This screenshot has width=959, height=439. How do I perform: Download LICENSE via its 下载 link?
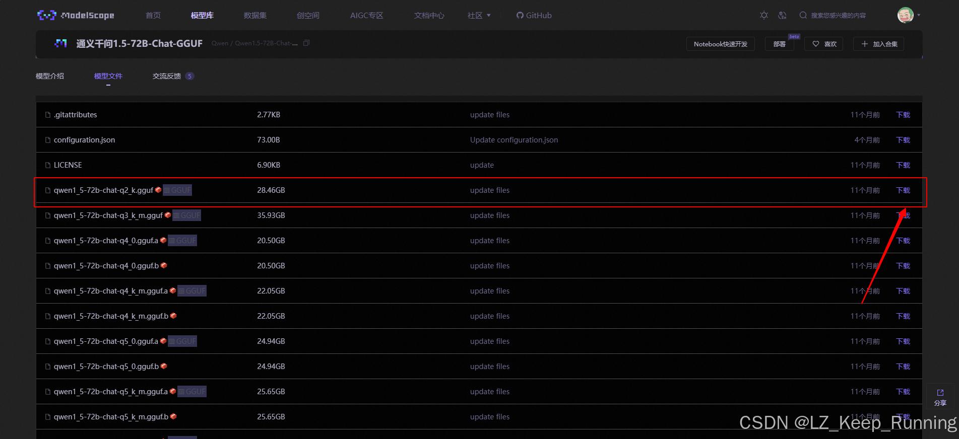tap(903, 165)
